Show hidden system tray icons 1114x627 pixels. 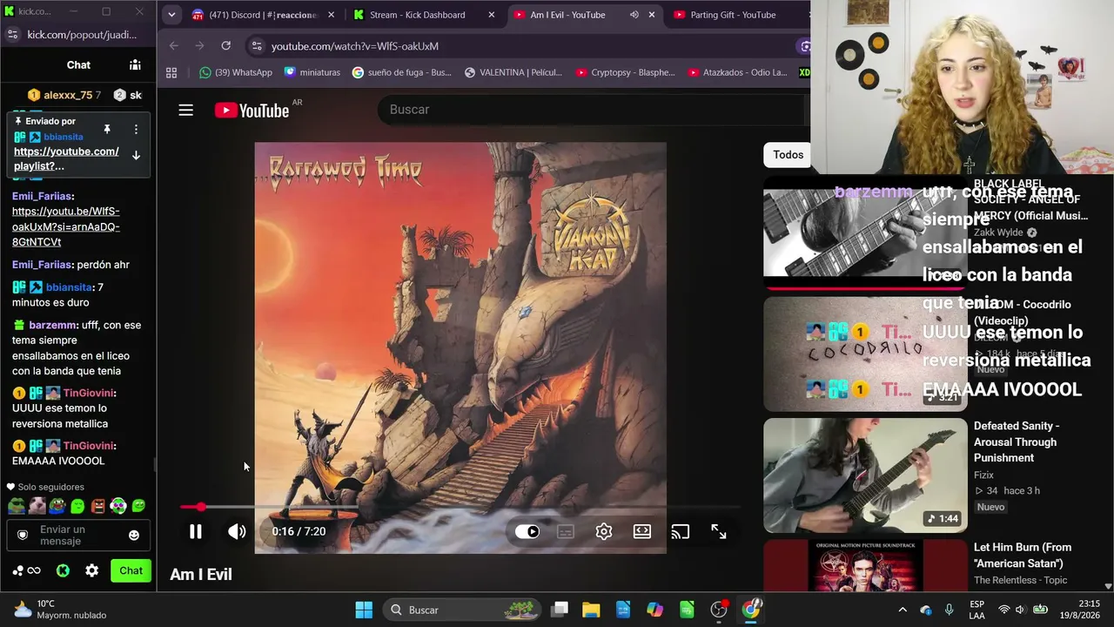tap(903, 610)
